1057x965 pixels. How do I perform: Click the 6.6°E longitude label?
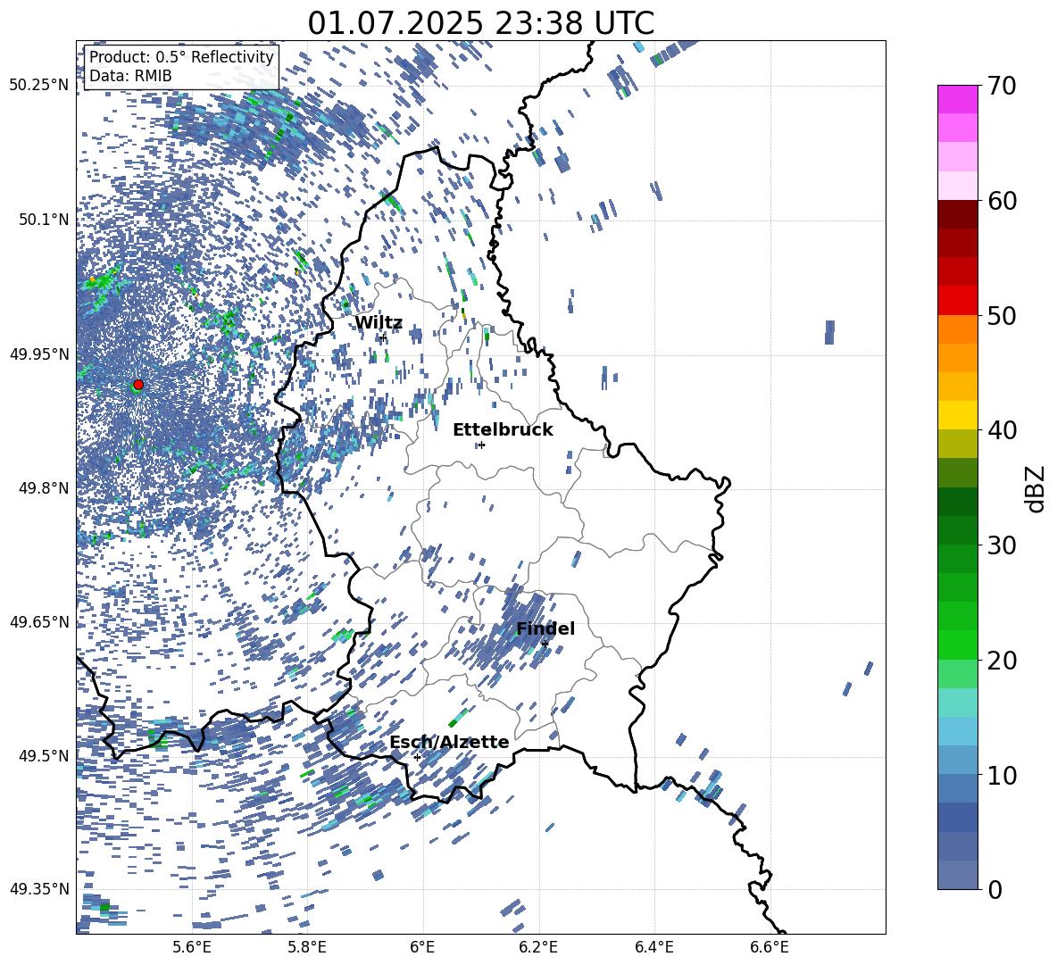pos(770,947)
